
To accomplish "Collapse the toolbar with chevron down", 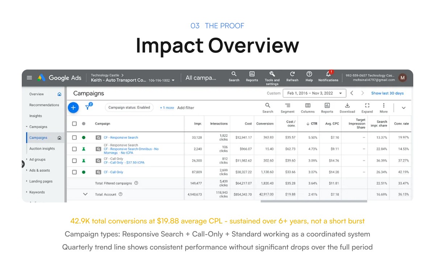I will click(403, 108).
